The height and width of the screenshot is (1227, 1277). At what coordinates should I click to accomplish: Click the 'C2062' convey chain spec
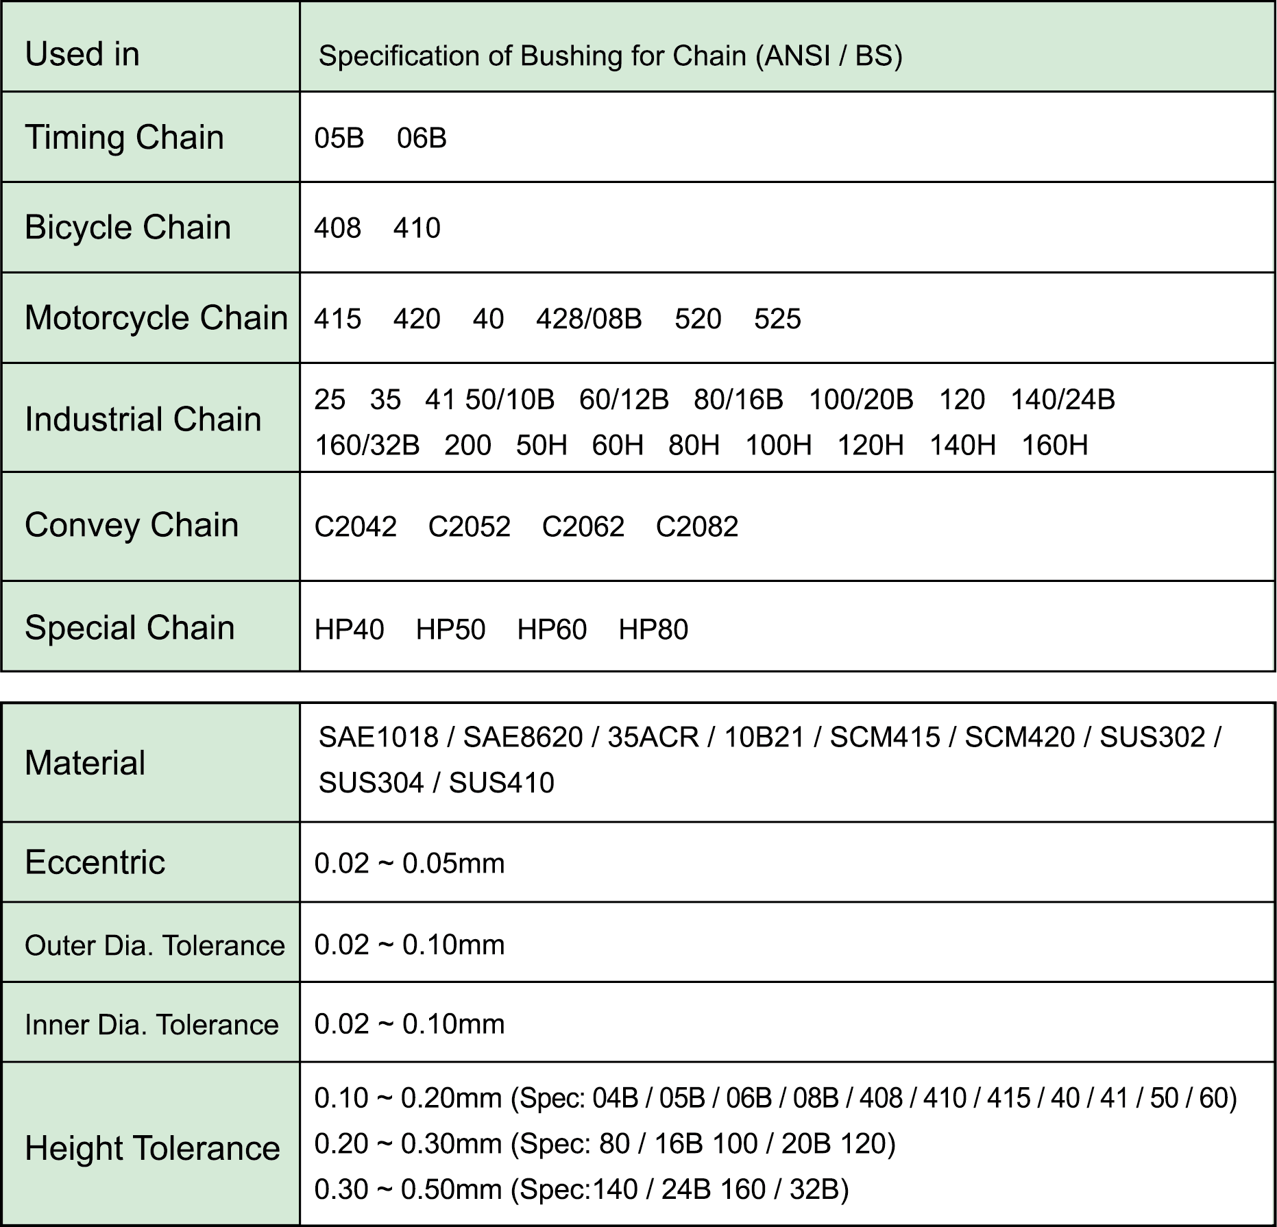pyautogui.click(x=583, y=527)
